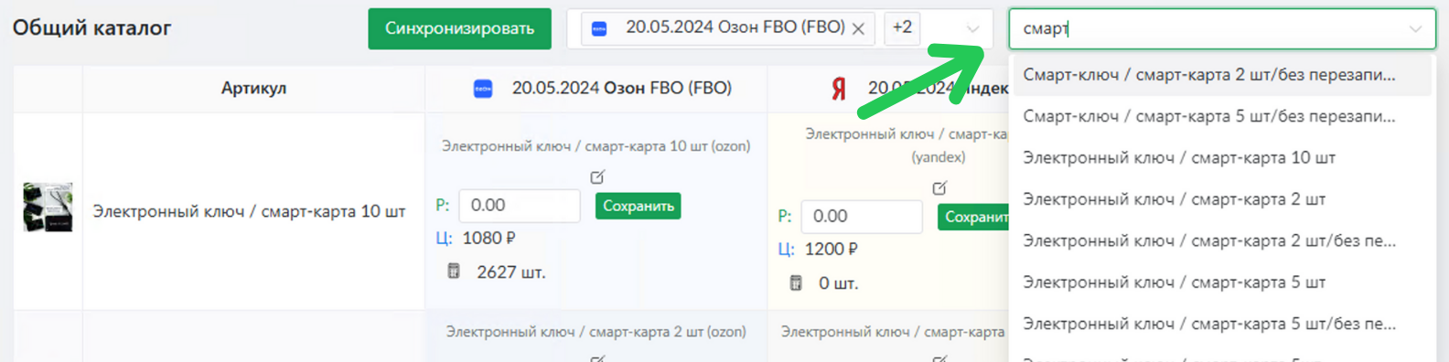Click Сохранить in the Yandex column
Image resolution: width=1449 pixels, height=362 pixels.
click(x=973, y=217)
